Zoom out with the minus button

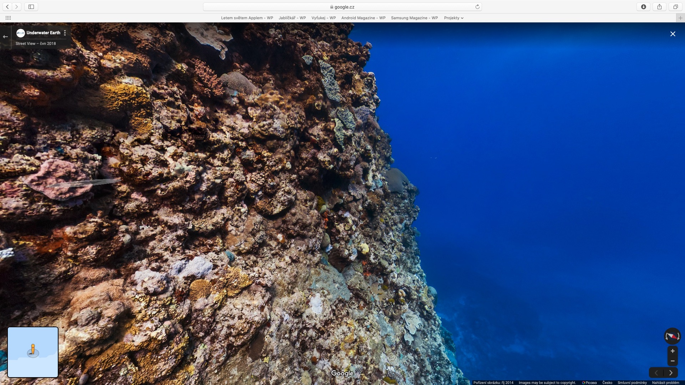pos(672,361)
